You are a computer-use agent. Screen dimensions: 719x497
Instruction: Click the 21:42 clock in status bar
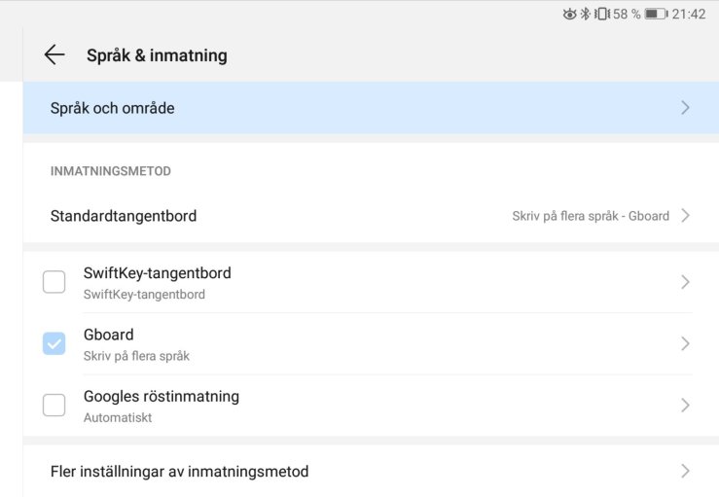pos(689,14)
